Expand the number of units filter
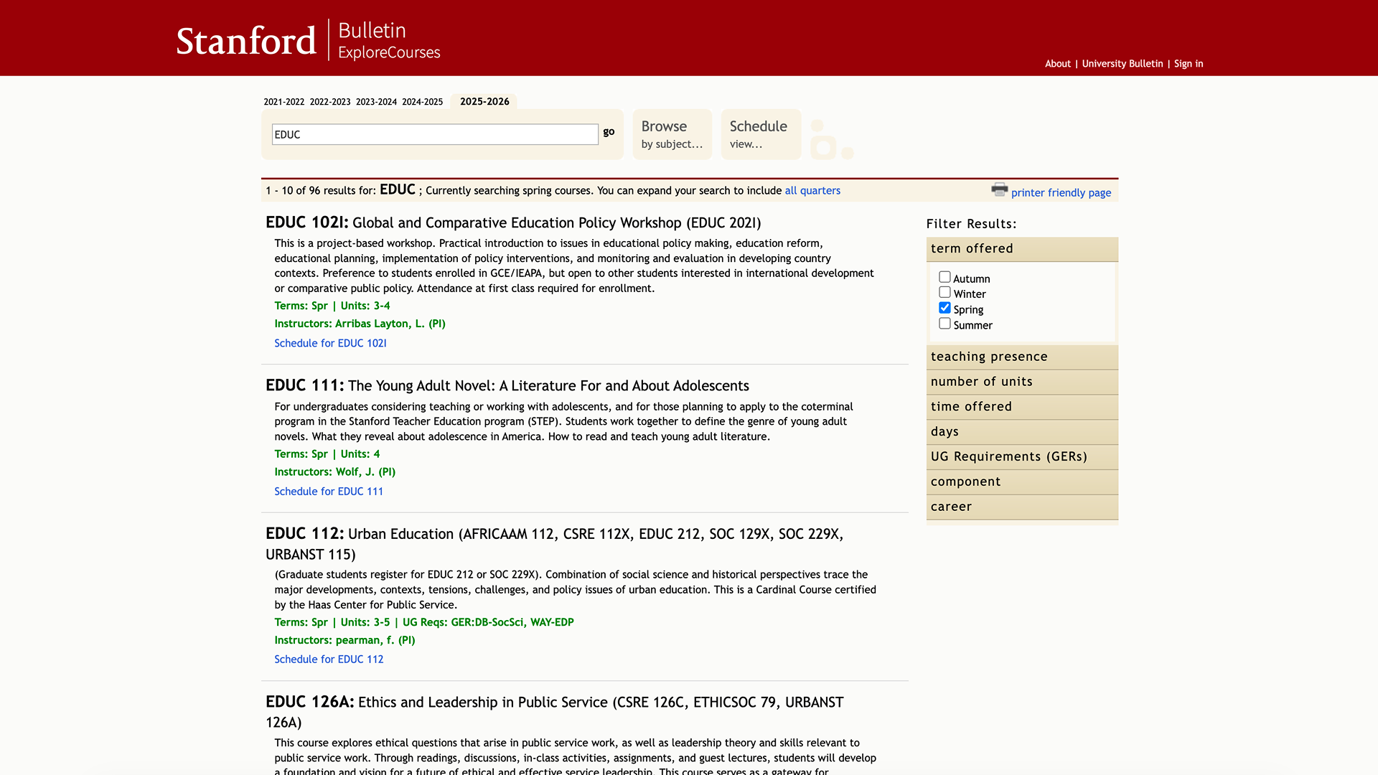This screenshot has height=775, width=1378. (x=1022, y=382)
